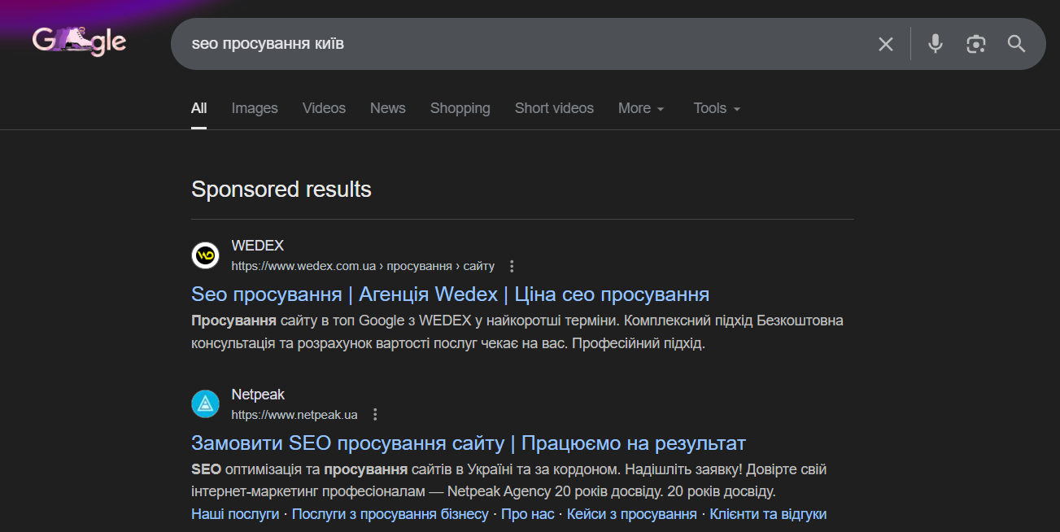
Task: Clear the search query with X icon
Action: pyautogui.click(x=886, y=44)
